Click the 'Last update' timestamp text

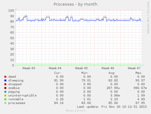click(x=112, y=107)
